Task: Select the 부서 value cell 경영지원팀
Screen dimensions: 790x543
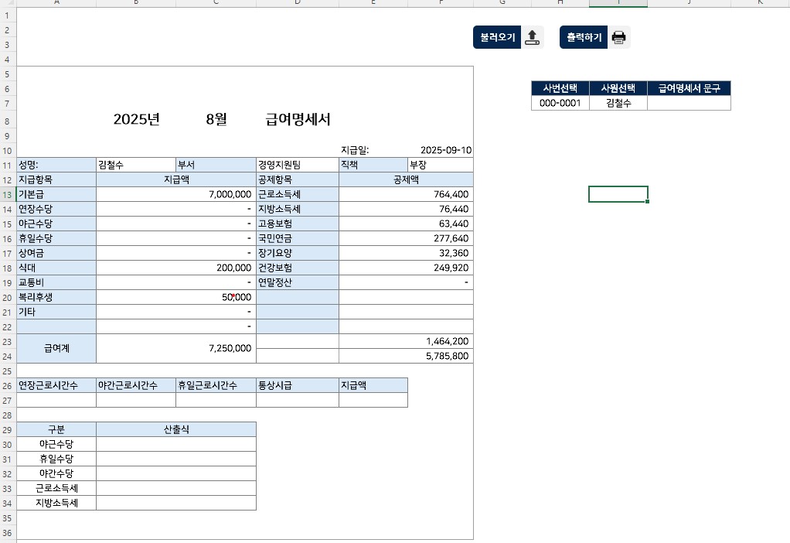Action: (297, 165)
